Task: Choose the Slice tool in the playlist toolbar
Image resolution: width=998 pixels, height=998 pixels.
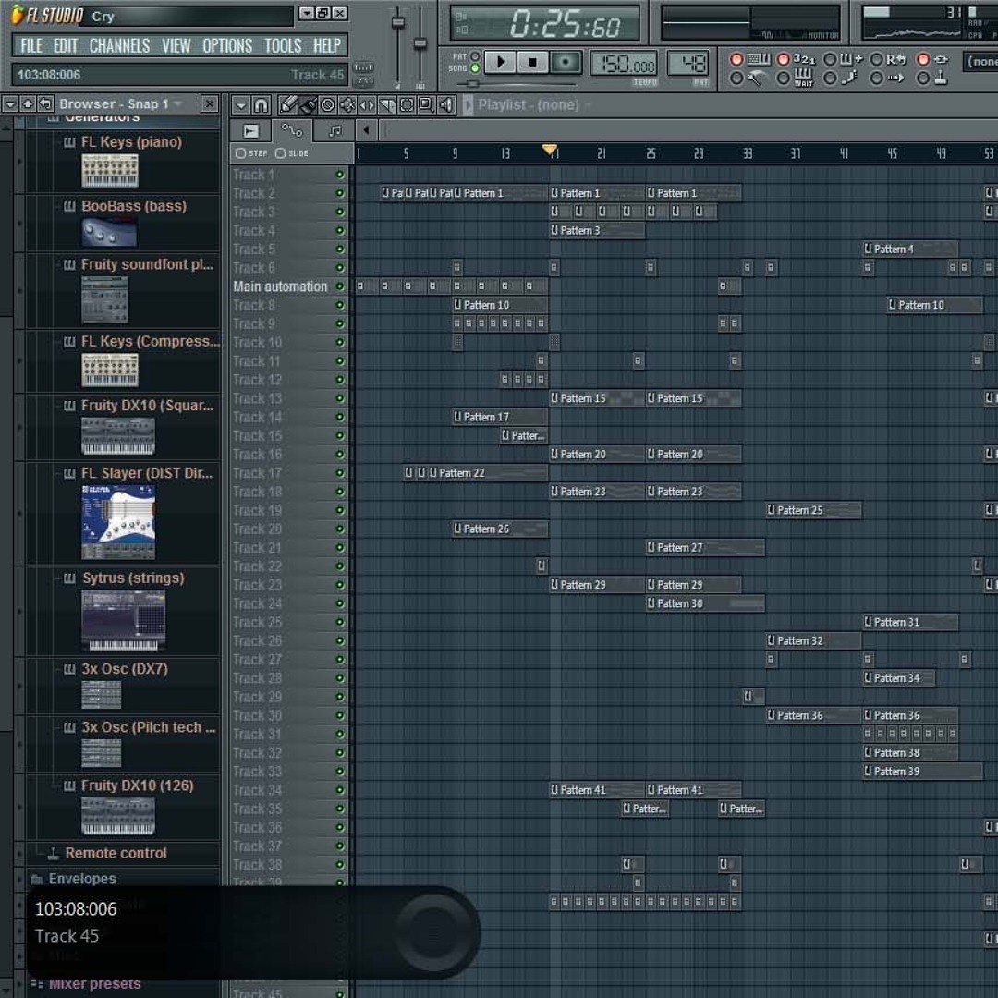Action: (385, 104)
